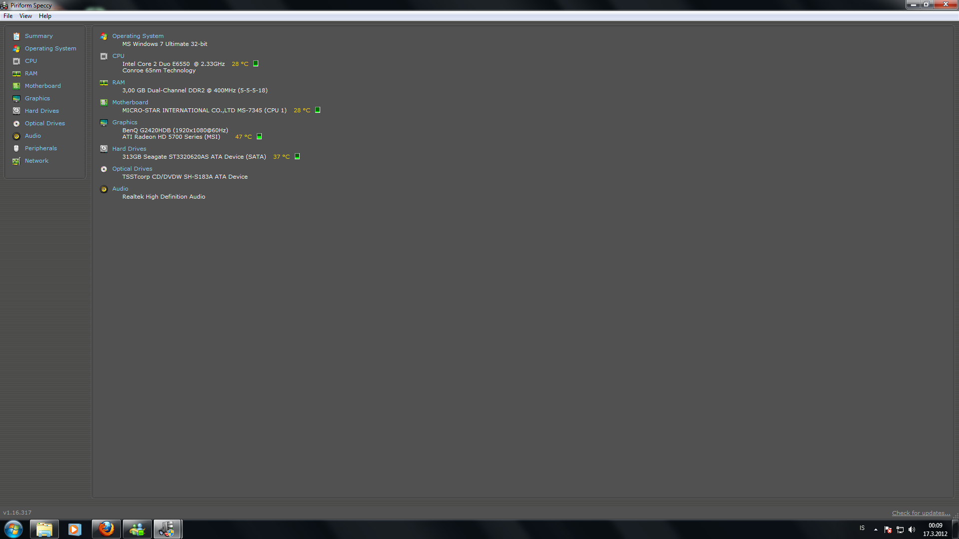This screenshot has height=539, width=959.
Task: Click the CPU chip icon in sidebar
Action: (x=16, y=61)
